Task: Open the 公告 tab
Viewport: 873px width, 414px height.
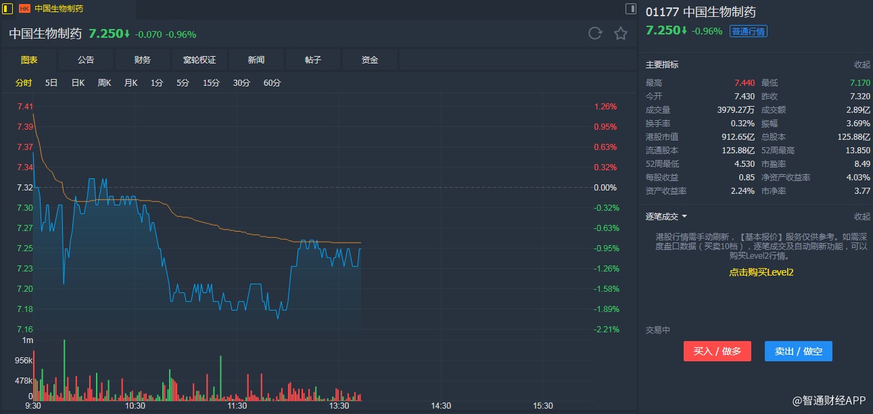Action: (86, 60)
